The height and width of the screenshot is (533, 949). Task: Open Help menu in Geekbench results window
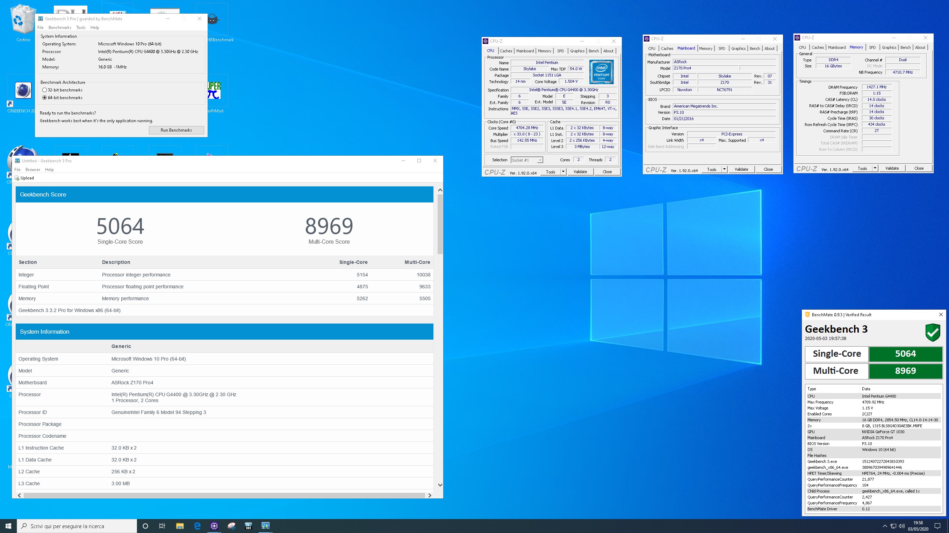coord(49,170)
